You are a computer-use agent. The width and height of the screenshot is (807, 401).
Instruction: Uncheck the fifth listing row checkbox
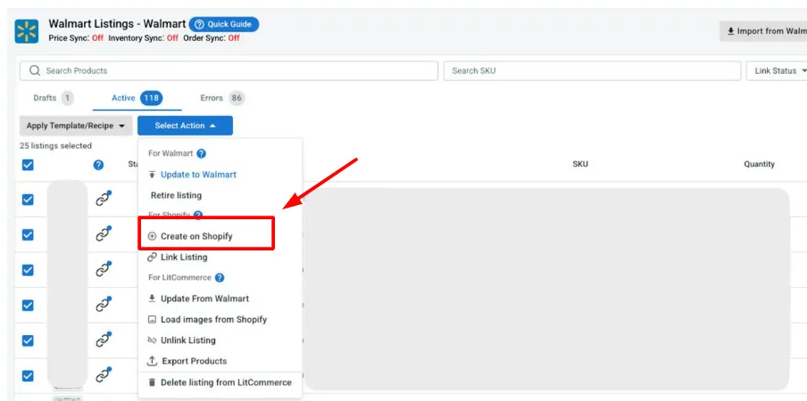click(x=28, y=340)
